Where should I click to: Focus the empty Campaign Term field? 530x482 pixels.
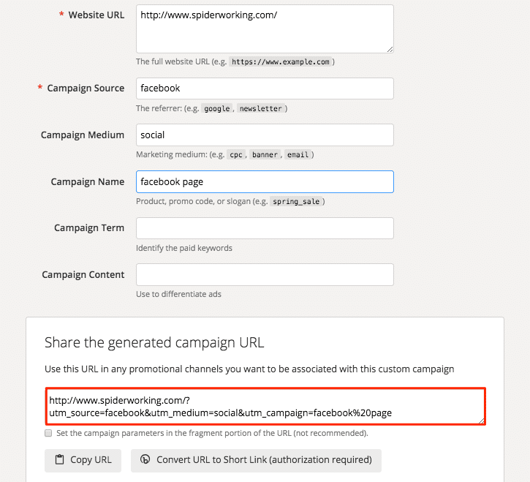point(265,228)
